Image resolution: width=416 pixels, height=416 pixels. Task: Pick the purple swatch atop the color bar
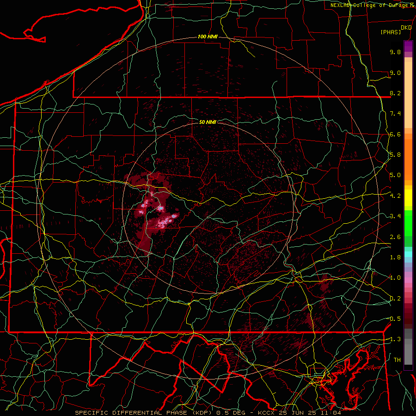pyautogui.click(x=408, y=46)
